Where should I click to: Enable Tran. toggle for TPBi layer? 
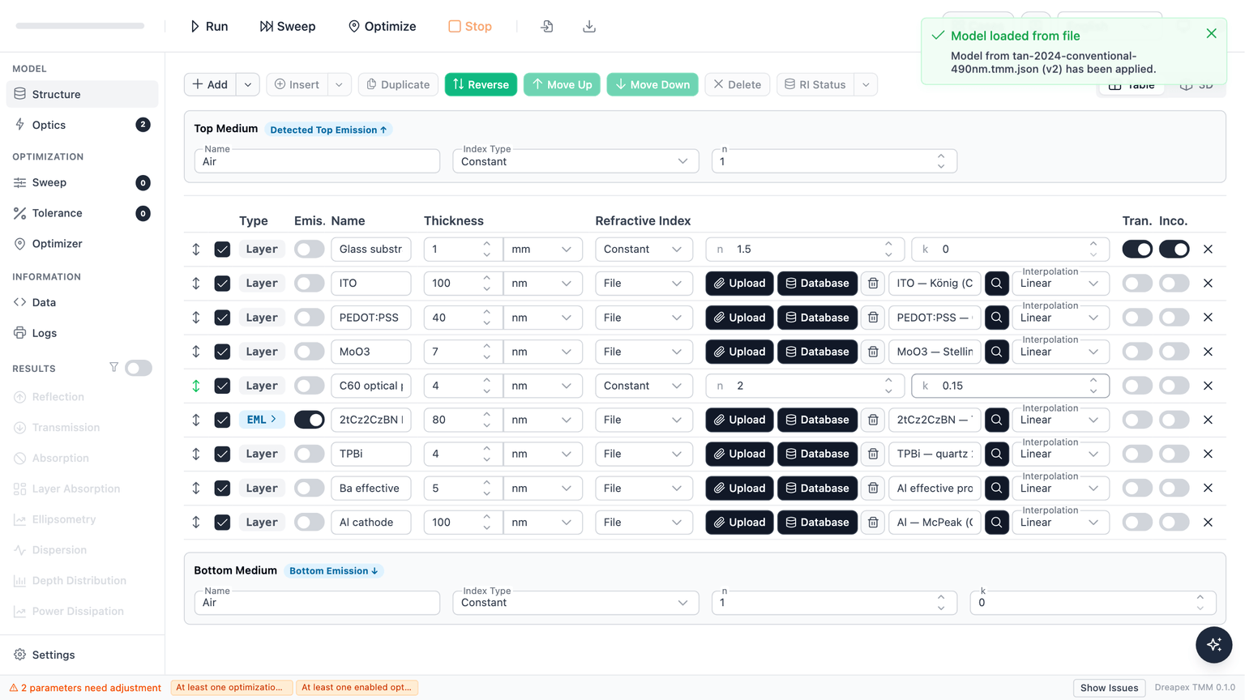click(x=1137, y=454)
